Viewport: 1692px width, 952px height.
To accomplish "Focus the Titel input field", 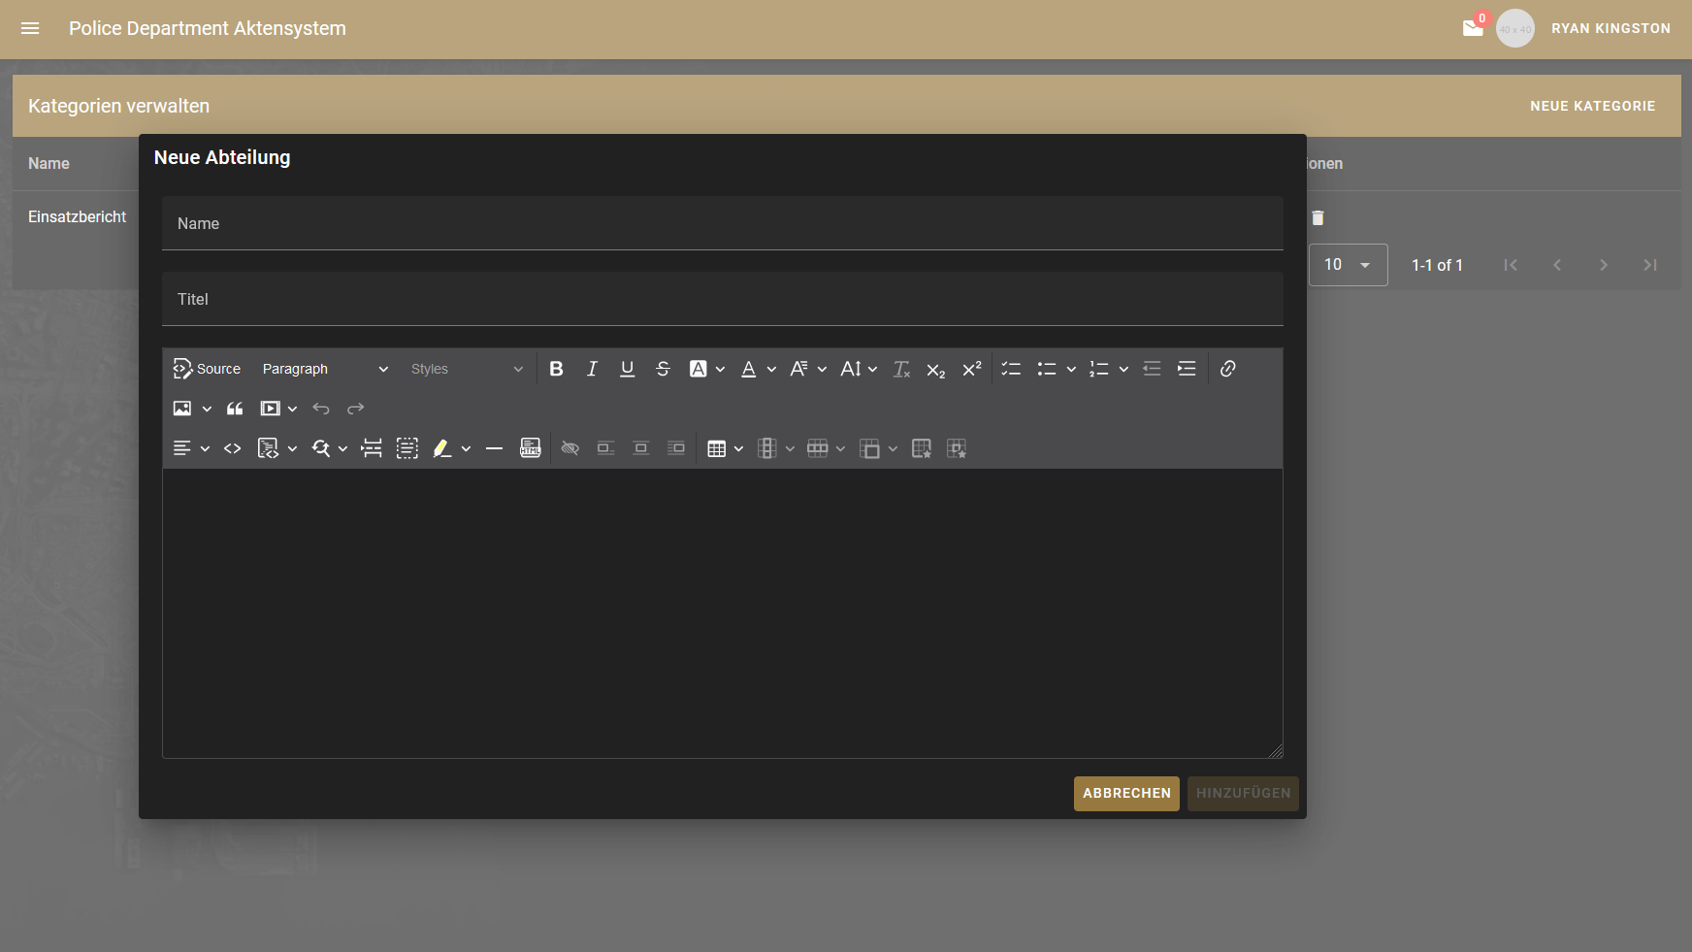I will point(723,299).
